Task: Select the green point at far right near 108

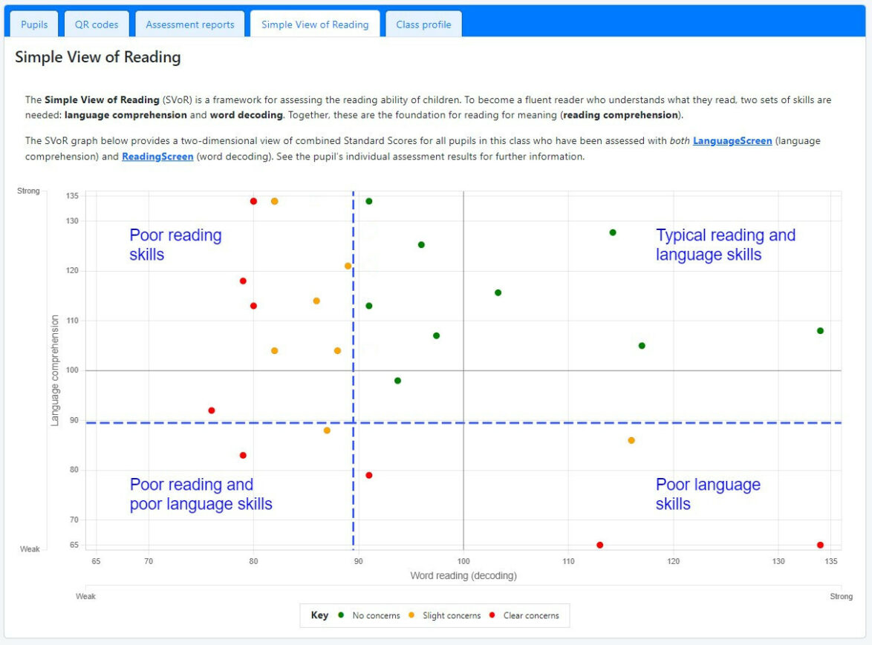Action: tap(820, 330)
